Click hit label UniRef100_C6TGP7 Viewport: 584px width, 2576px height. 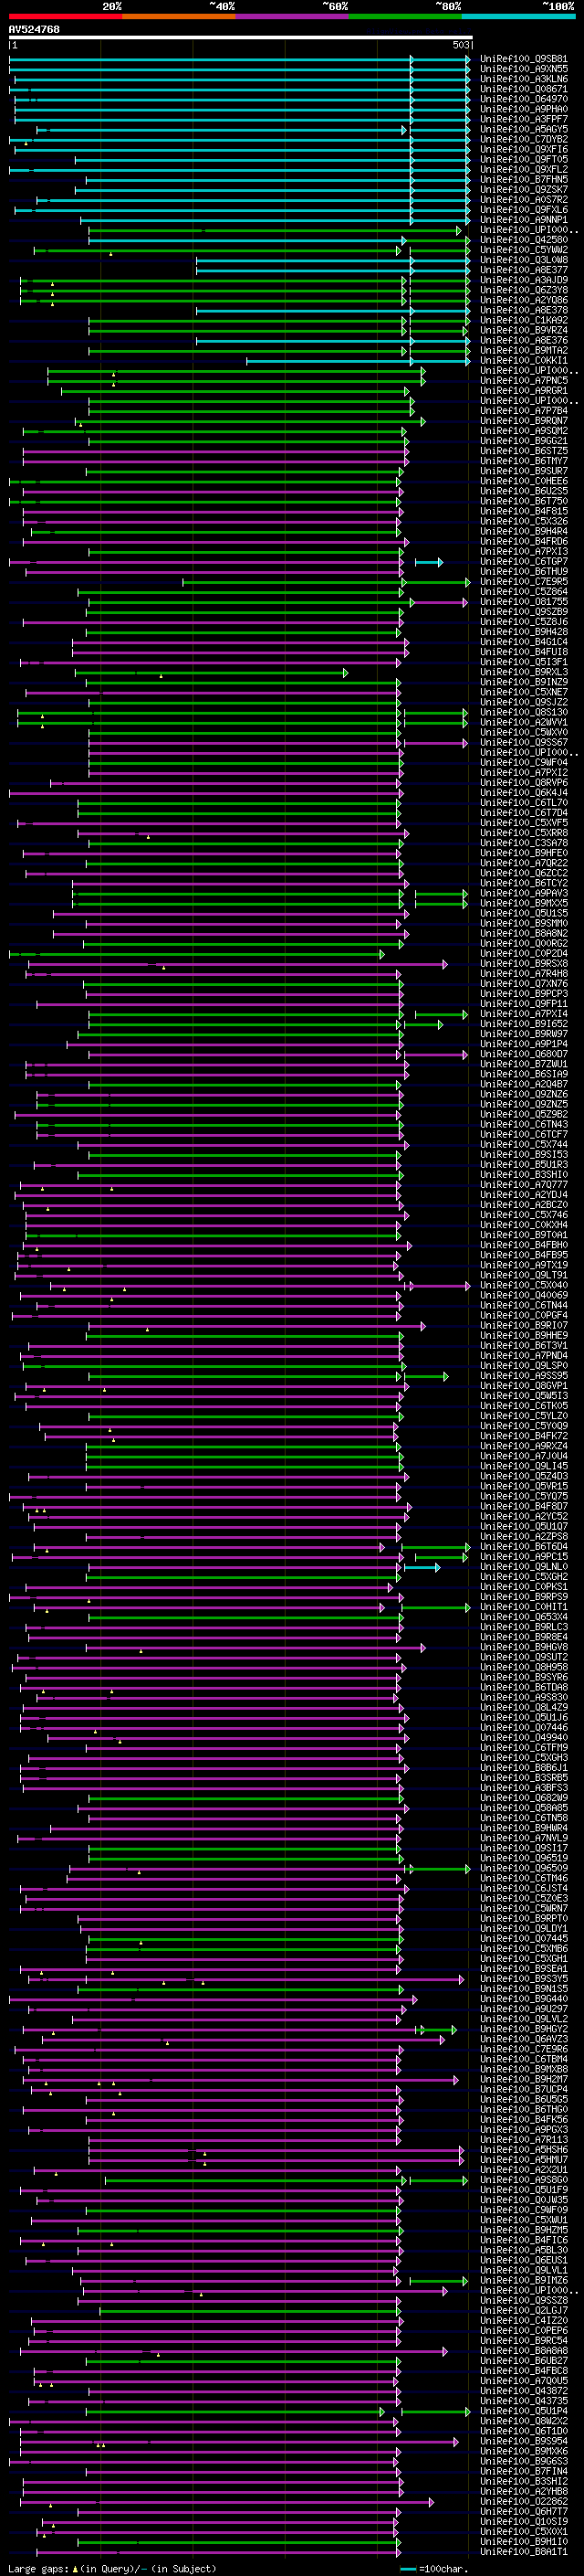click(x=524, y=562)
